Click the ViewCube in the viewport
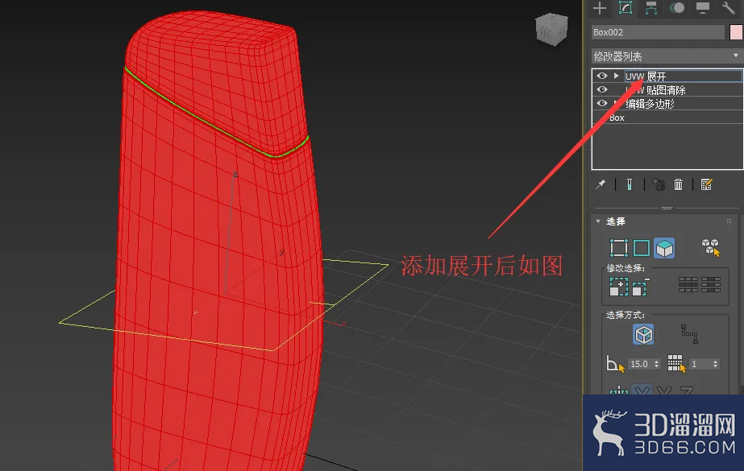This screenshot has width=744, height=471. (x=551, y=29)
